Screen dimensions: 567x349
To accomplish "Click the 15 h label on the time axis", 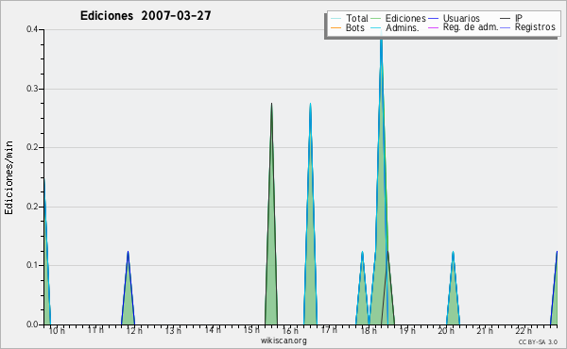I will point(251,330).
